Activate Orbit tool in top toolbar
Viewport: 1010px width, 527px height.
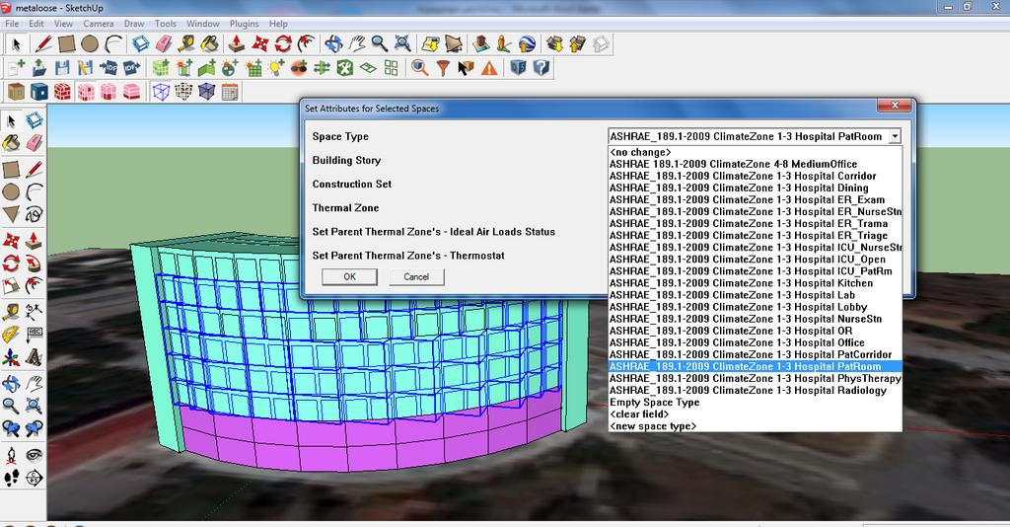(333, 43)
